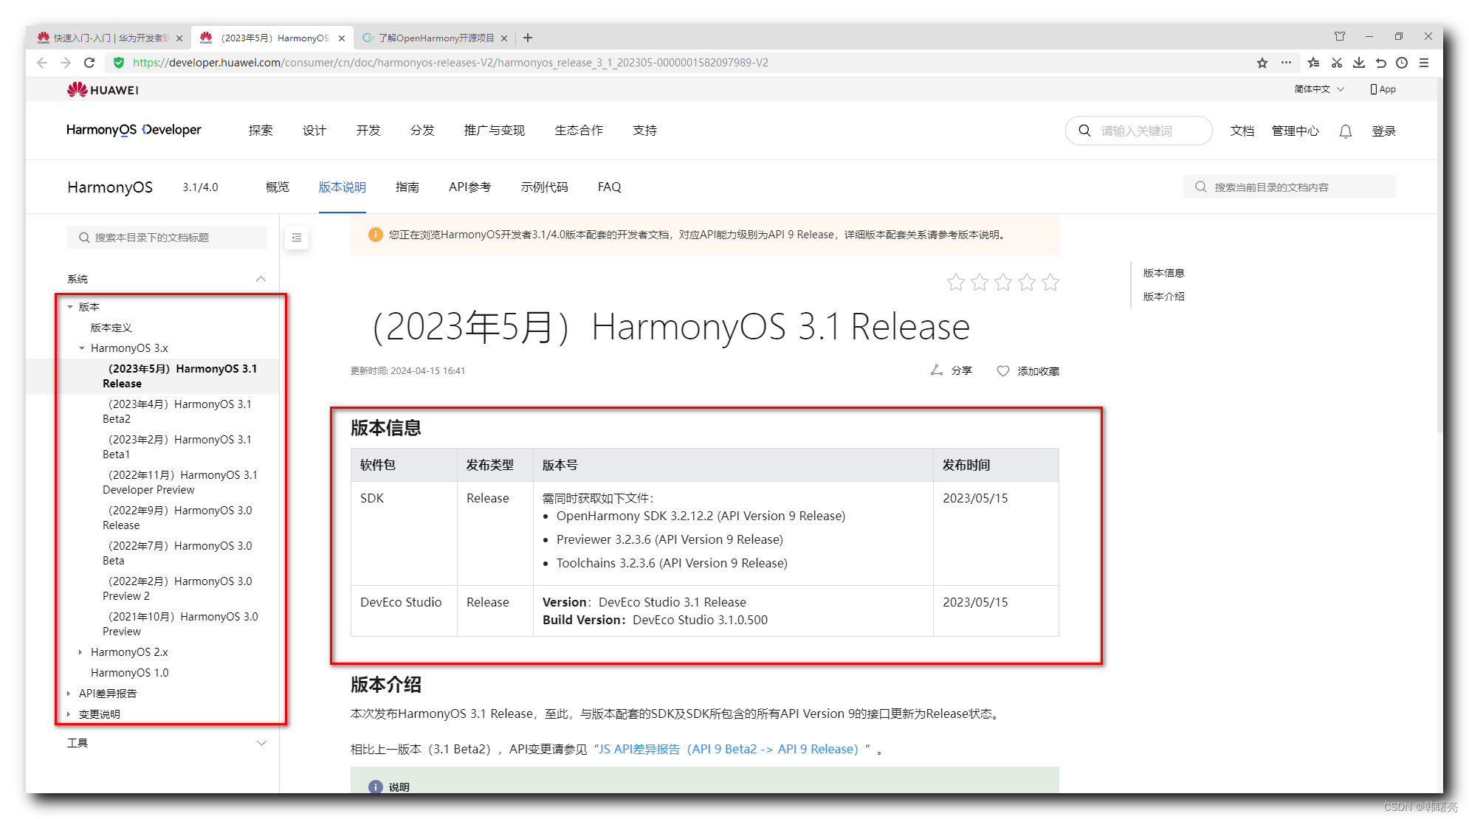
Task: Collapse the 版本 tree node
Action: (x=70, y=307)
